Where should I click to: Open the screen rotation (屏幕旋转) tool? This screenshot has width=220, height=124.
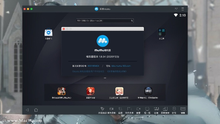coord(166,109)
